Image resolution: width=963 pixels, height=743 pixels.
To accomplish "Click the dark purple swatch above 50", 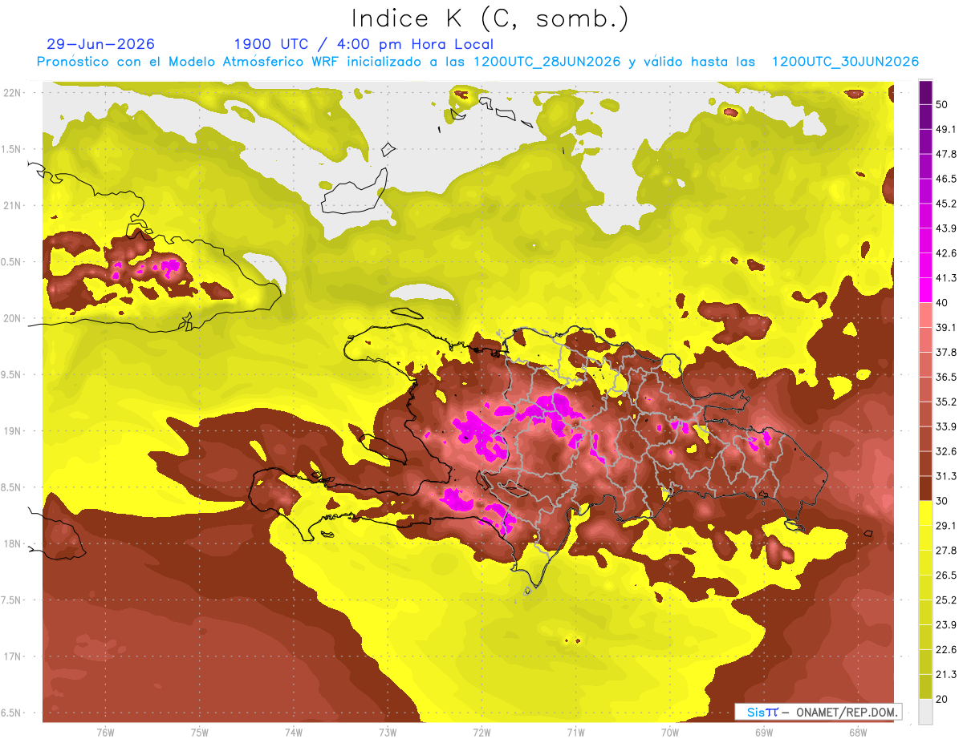I will [x=925, y=92].
